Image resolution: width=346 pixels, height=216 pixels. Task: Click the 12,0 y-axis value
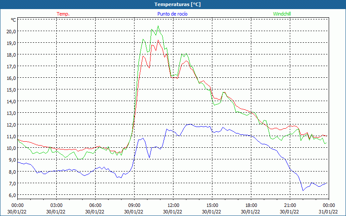[12, 125]
